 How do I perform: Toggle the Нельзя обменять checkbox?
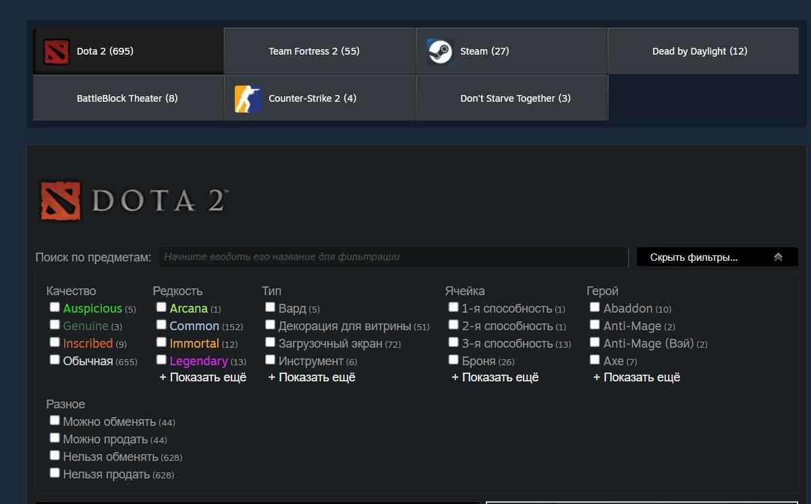tap(55, 455)
